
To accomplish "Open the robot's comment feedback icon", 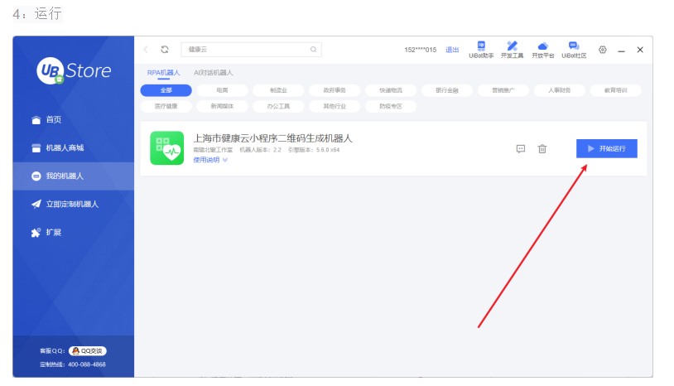I will (521, 148).
